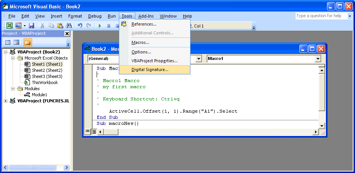The width and height of the screenshot is (355, 173).
Task: Collapse the Microsoft Excel Objects folder
Action: [x=13, y=58]
